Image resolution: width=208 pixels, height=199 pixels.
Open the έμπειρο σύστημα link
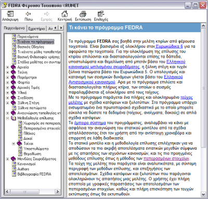pyautogui.click(x=90, y=123)
